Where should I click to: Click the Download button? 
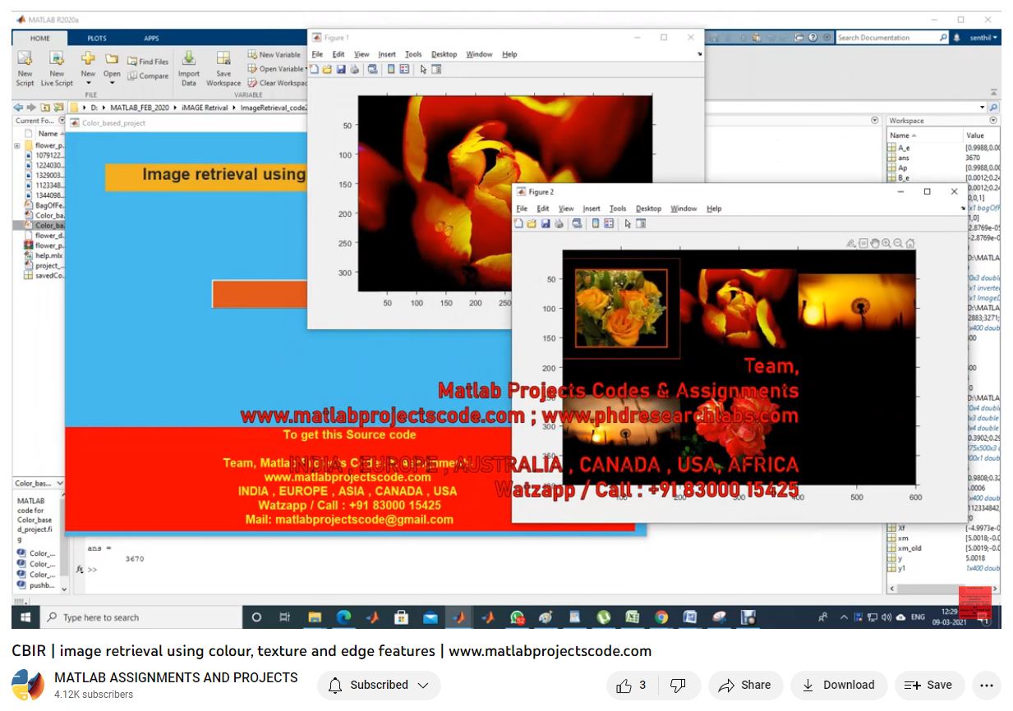(838, 685)
